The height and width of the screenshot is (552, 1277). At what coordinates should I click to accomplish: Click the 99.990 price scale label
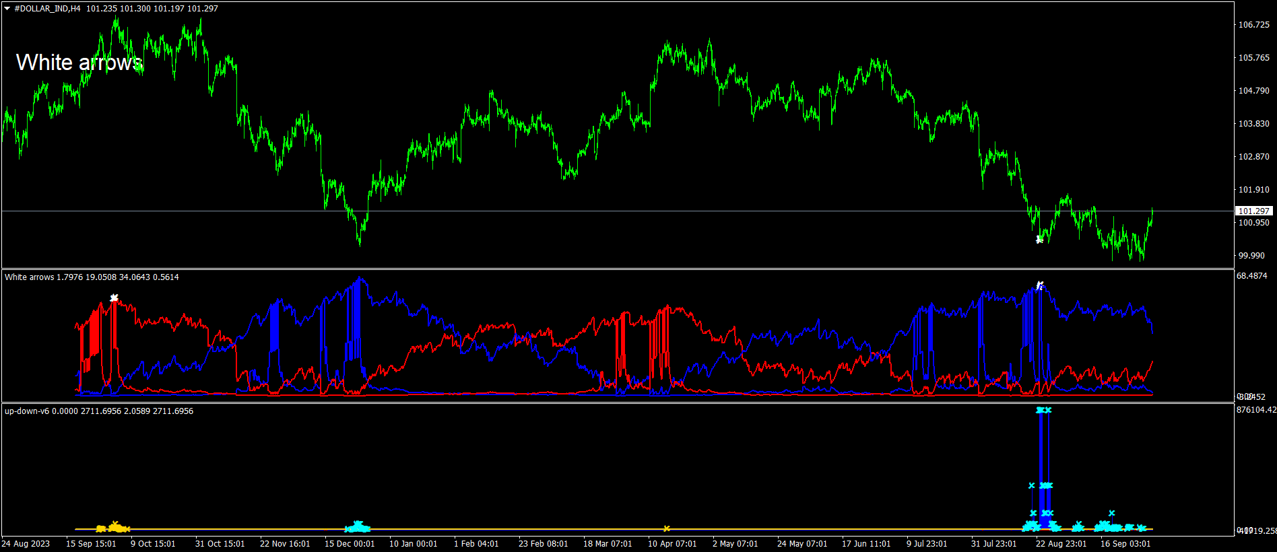click(1251, 256)
